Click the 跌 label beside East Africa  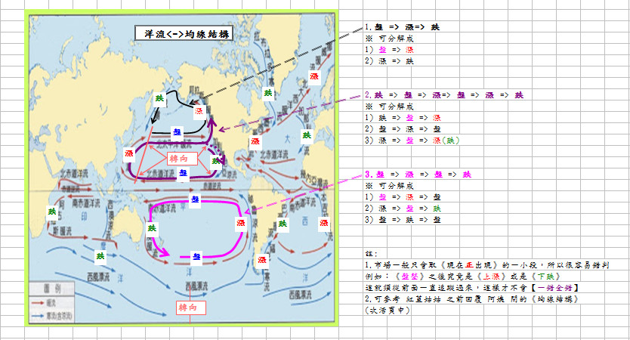(x=52, y=211)
